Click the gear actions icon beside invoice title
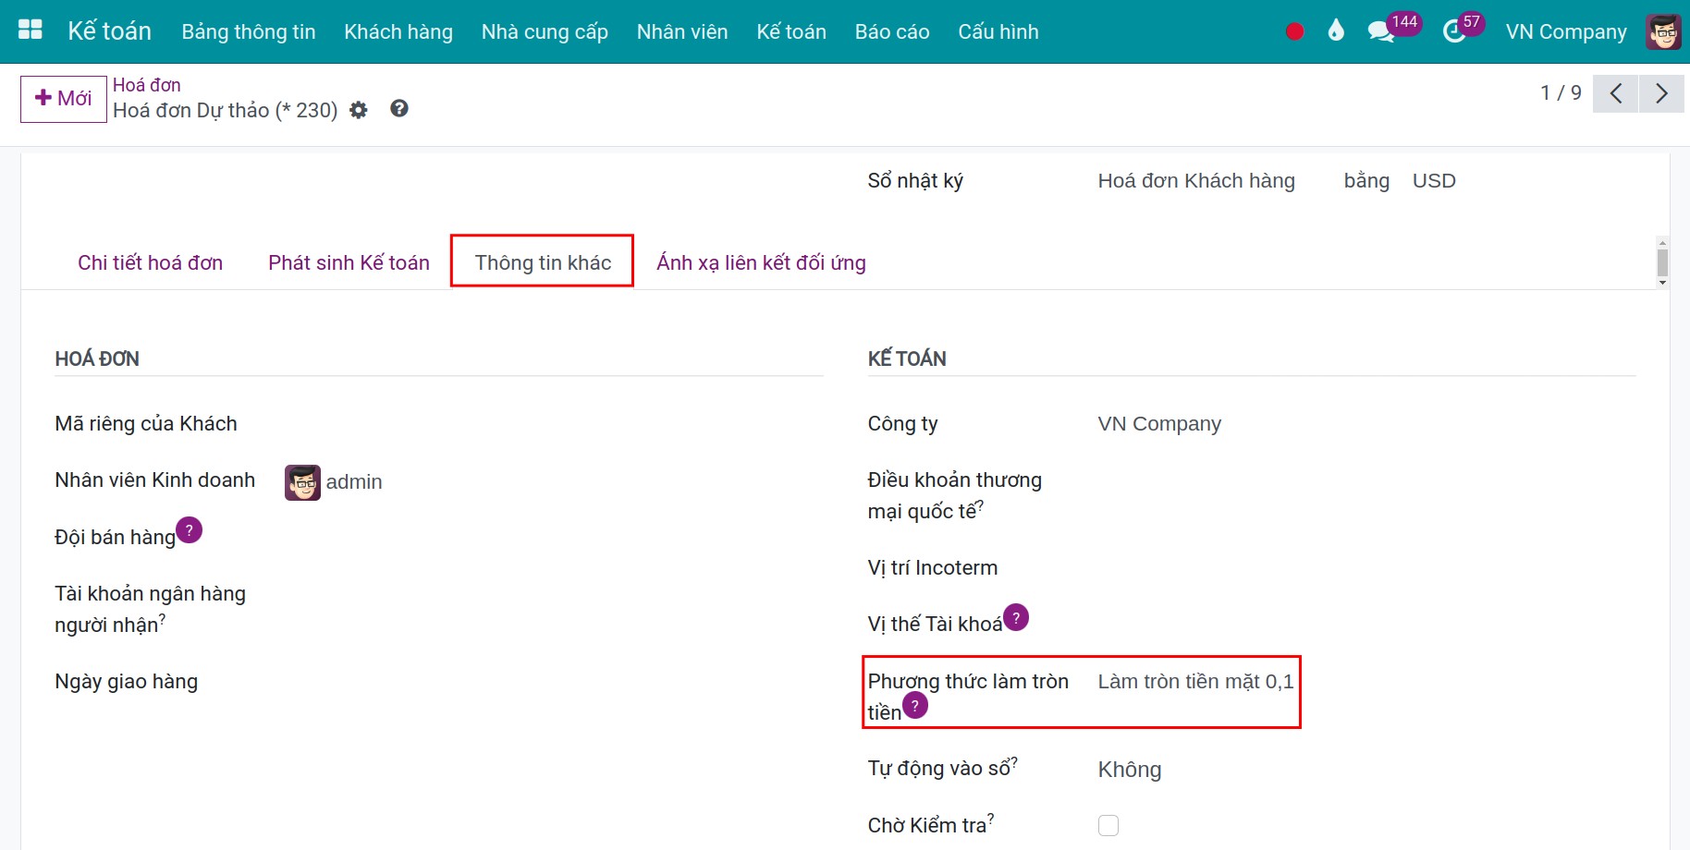Image resolution: width=1690 pixels, height=850 pixels. (359, 111)
